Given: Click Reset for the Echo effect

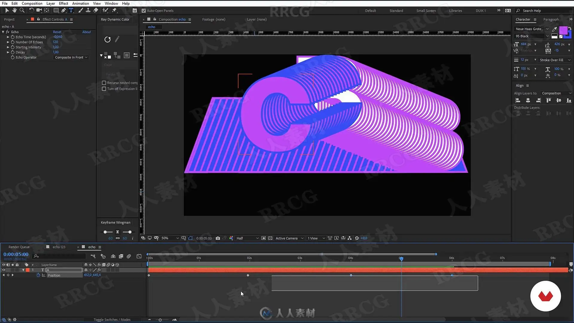Looking at the screenshot, I should tap(57, 32).
